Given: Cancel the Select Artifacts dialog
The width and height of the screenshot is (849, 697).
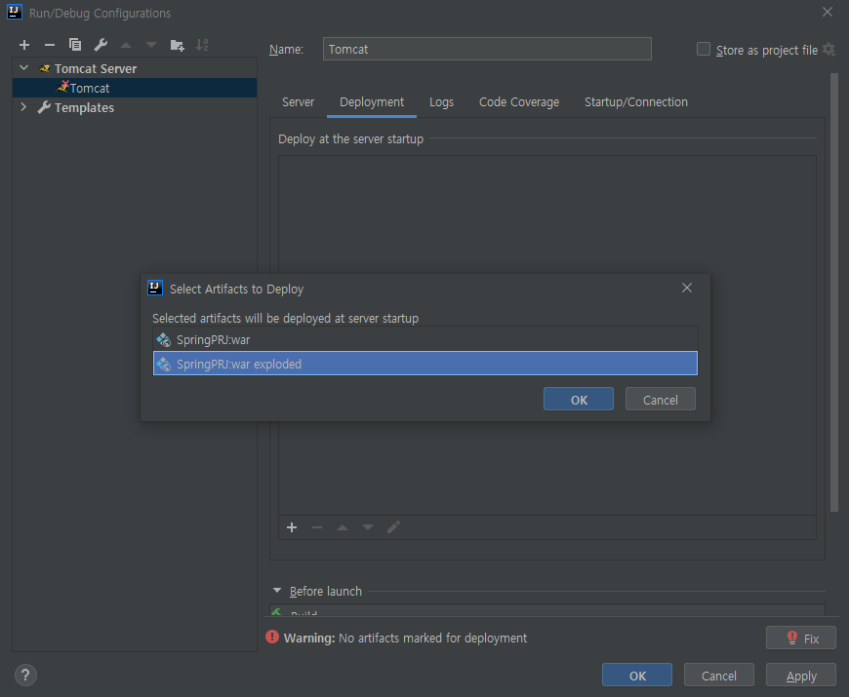Looking at the screenshot, I should 660,399.
